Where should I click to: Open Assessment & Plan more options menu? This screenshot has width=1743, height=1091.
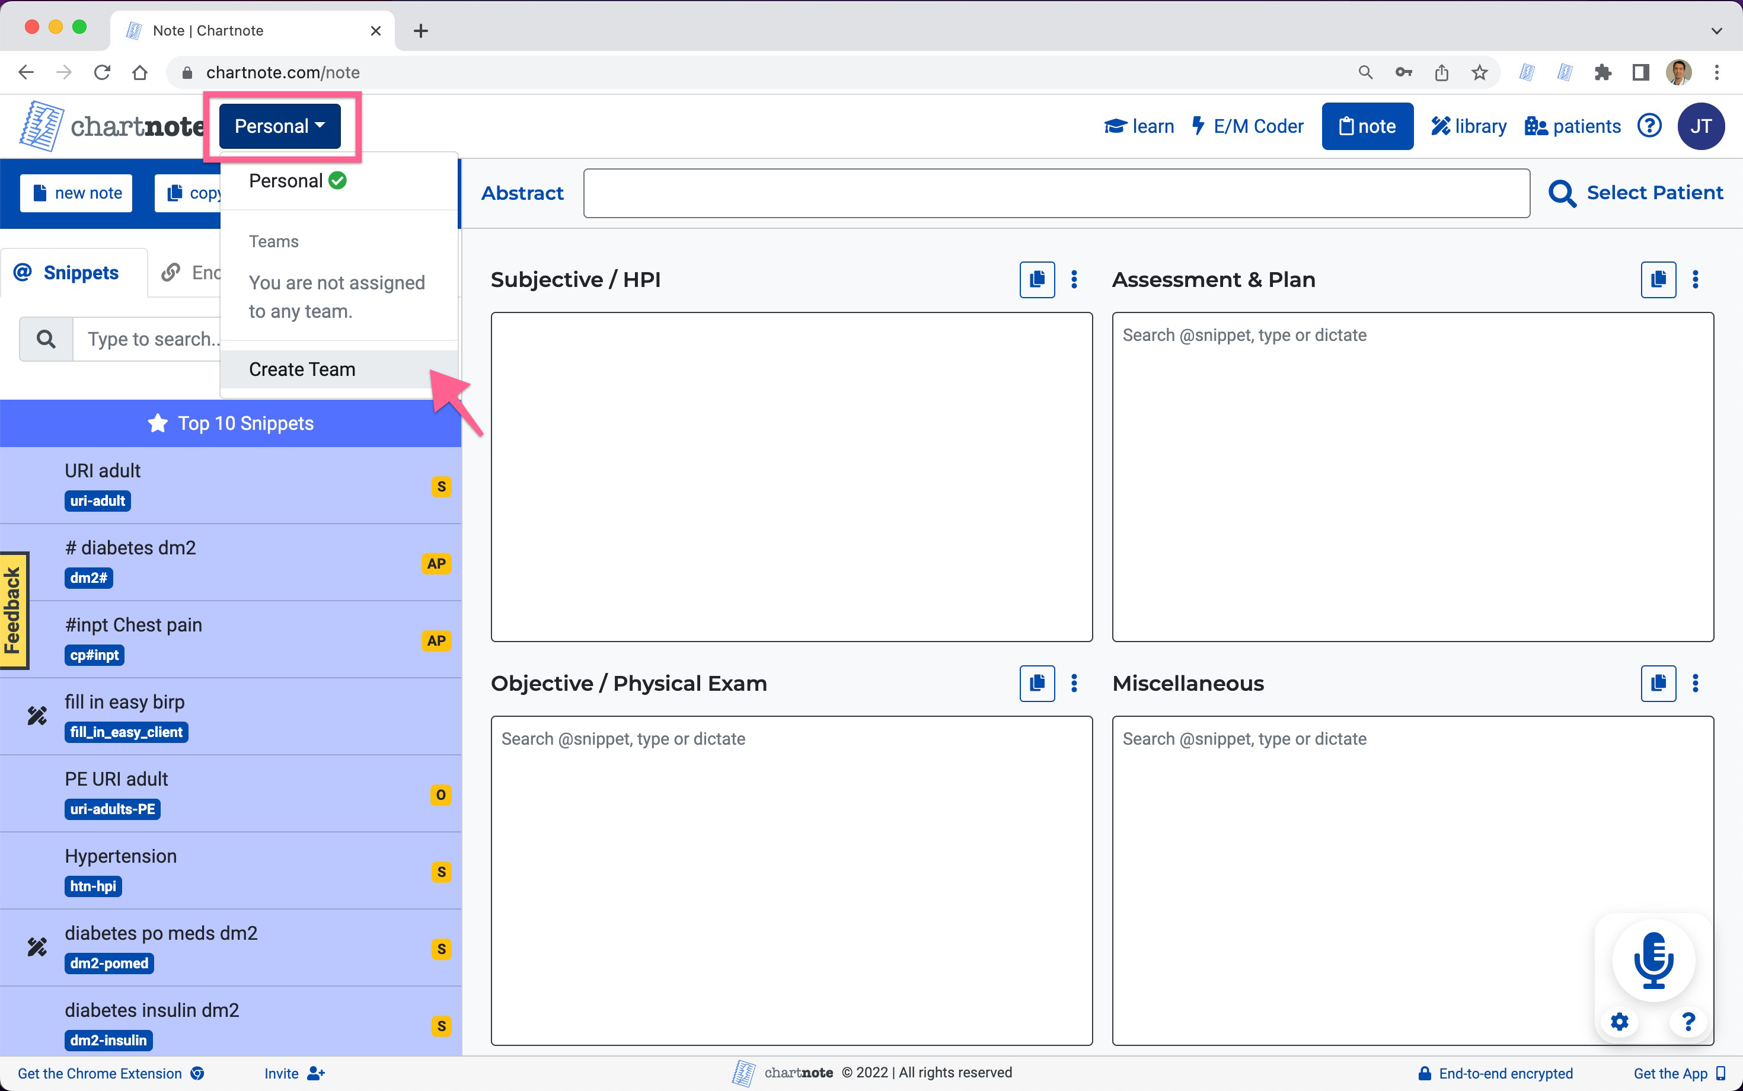tap(1696, 279)
